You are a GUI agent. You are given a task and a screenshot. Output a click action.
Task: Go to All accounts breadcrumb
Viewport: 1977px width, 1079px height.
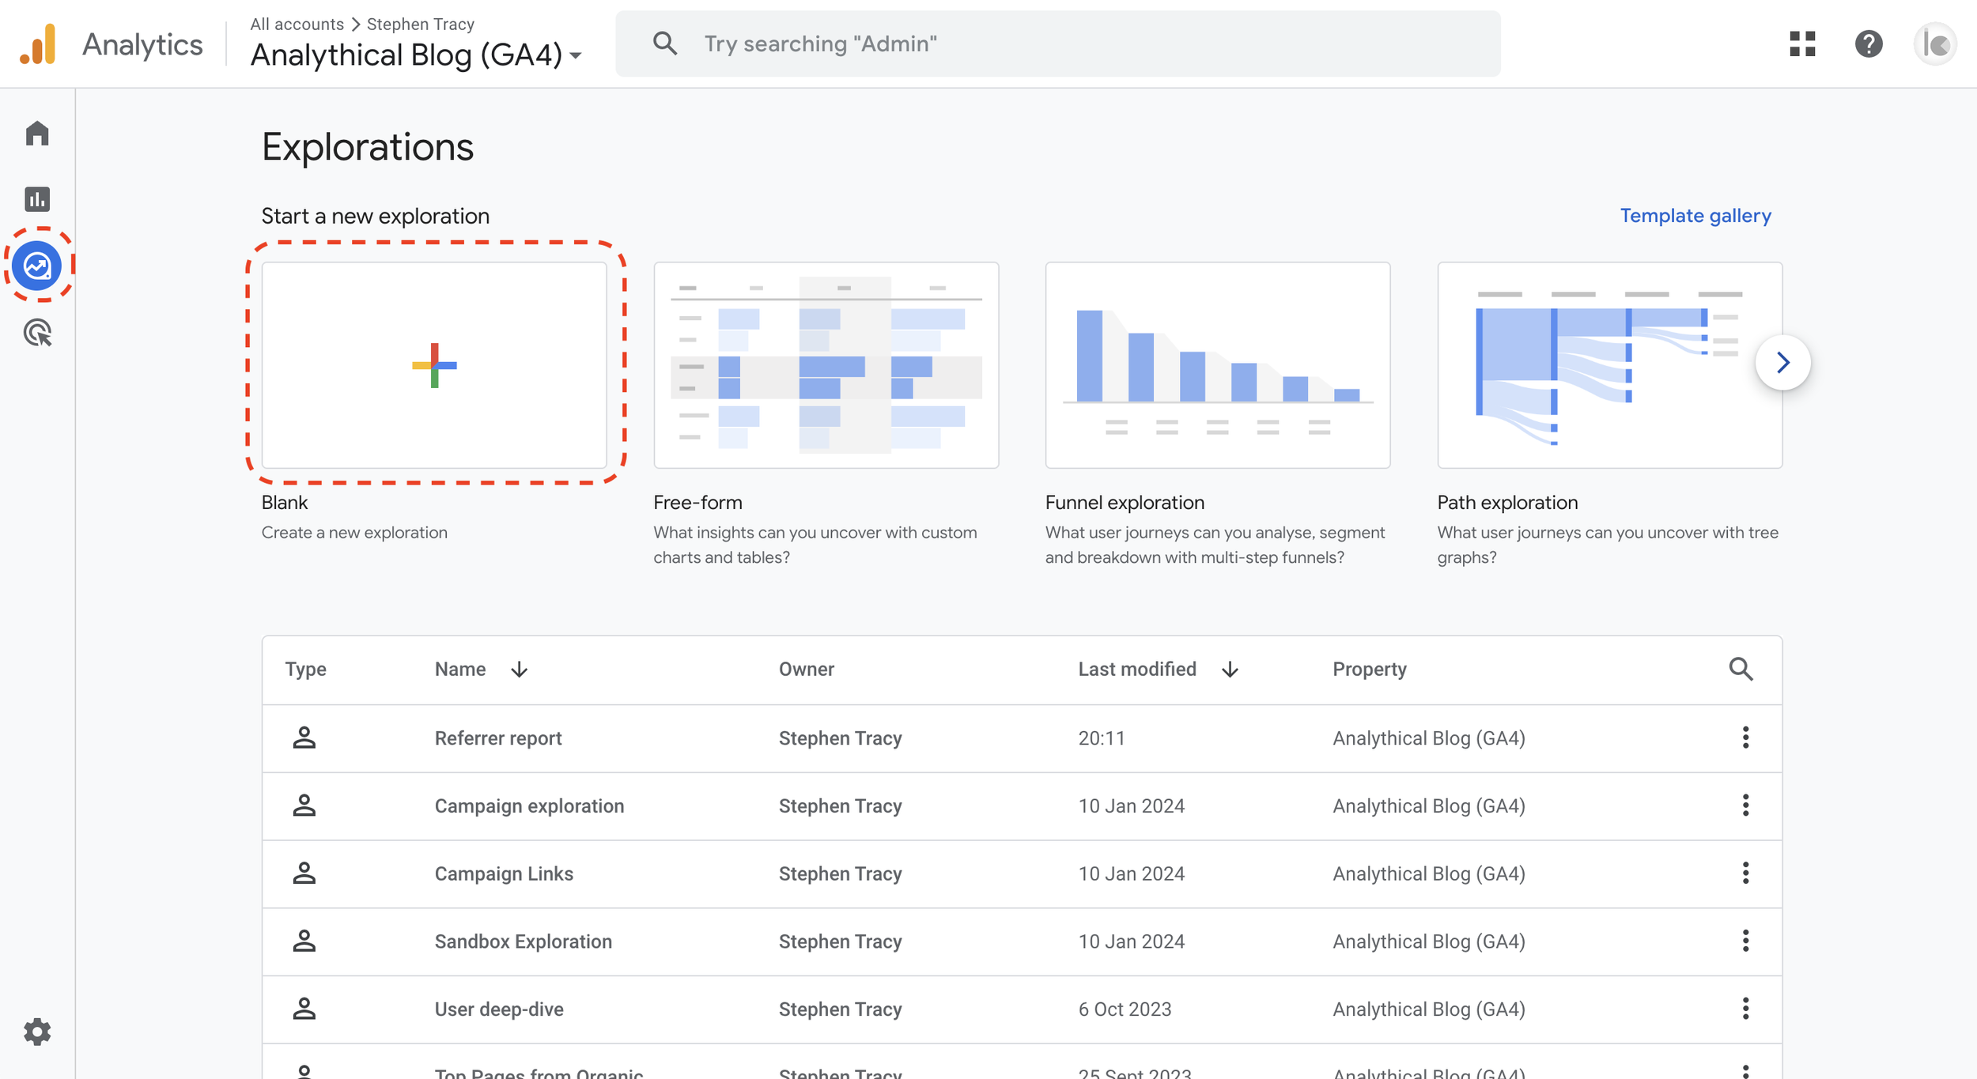(297, 24)
